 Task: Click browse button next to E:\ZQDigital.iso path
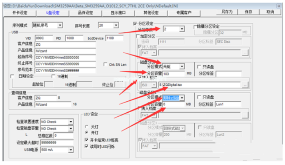[x=245, y=85]
